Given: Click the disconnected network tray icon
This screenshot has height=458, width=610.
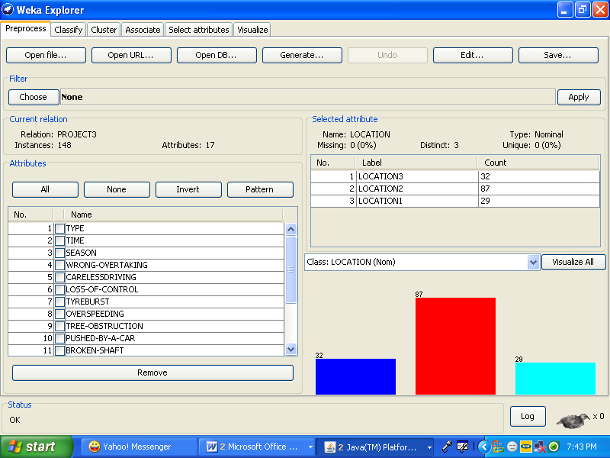Looking at the screenshot, I should click(x=539, y=447).
